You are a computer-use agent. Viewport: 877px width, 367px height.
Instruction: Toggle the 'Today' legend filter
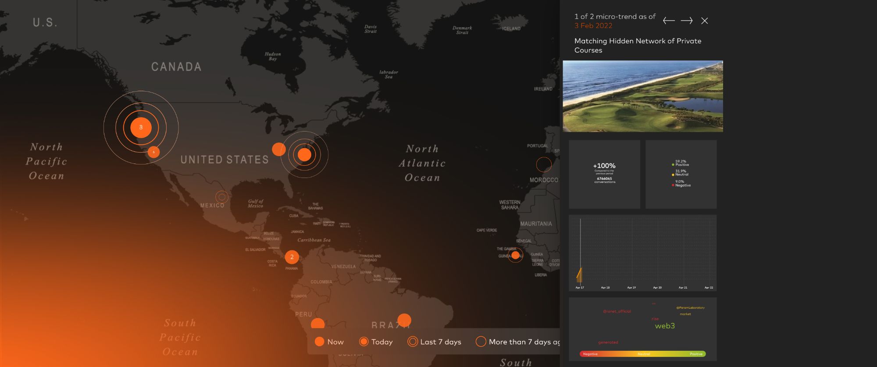coord(376,342)
